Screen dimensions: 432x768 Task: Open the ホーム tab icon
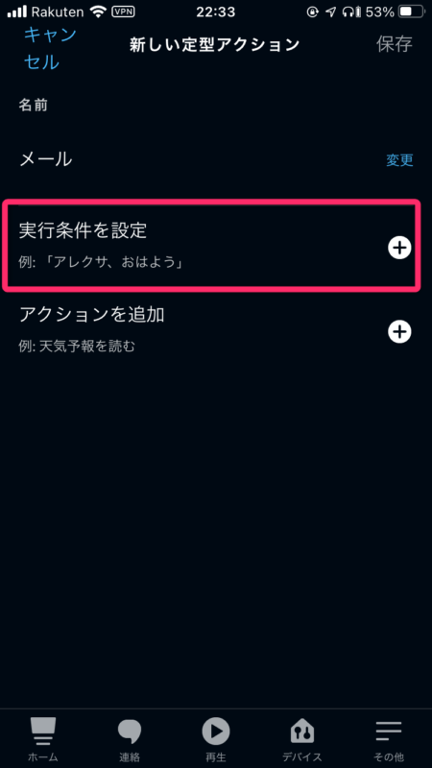43,732
